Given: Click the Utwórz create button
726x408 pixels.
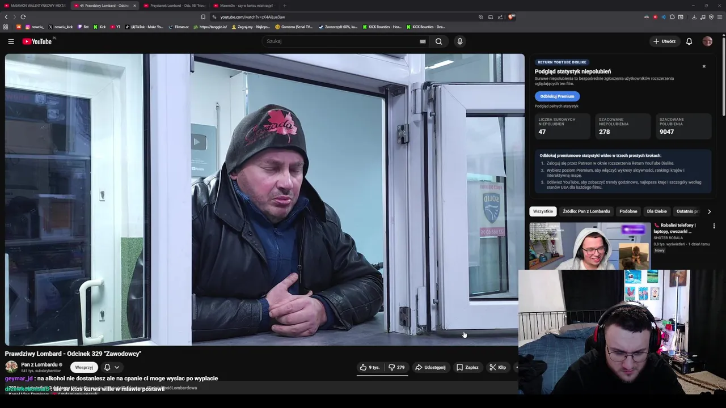Looking at the screenshot, I should click(665, 41).
